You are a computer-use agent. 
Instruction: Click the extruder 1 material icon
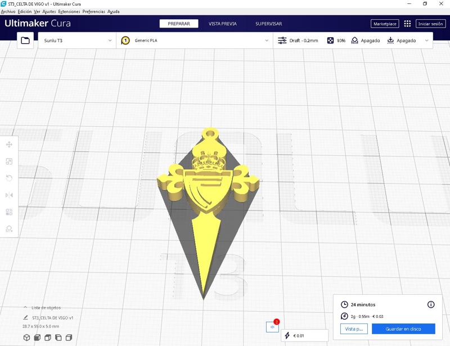point(125,41)
